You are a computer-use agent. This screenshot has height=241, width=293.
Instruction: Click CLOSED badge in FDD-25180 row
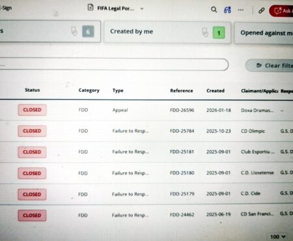[32, 173]
